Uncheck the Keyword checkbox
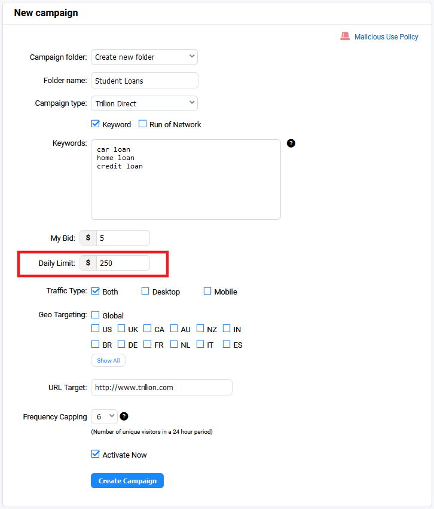The image size is (434, 509). pyautogui.click(x=95, y=124)
